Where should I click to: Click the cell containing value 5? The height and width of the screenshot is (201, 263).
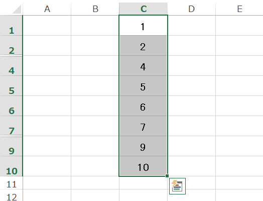(x=143, y=86)
